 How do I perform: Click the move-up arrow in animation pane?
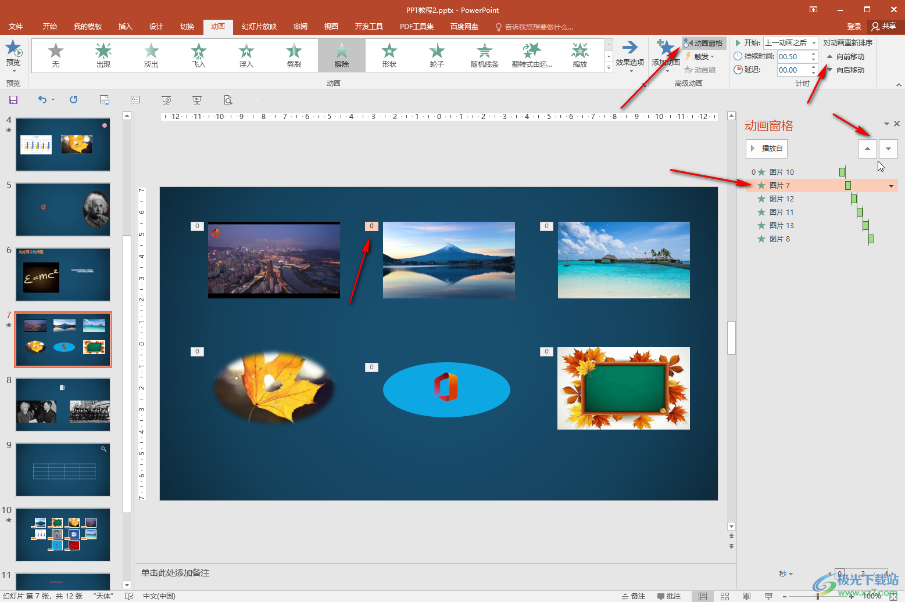(x=867, y=149)
